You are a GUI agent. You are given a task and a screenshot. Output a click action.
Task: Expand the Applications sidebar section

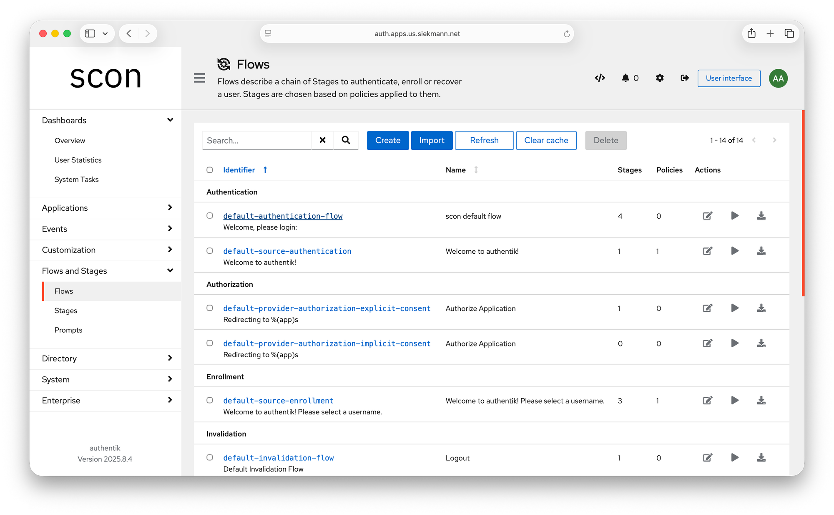click(106, 208)
